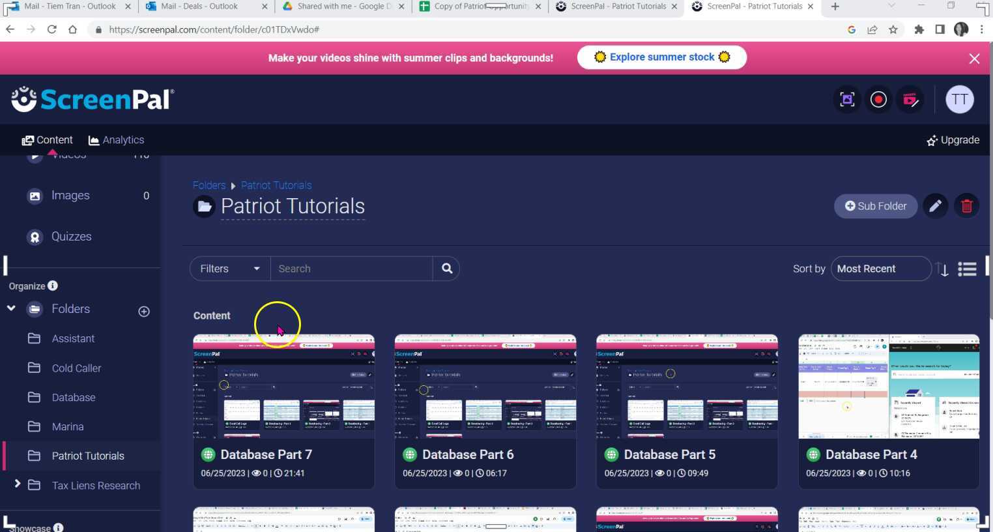Image resolution: width=993 pixels, height=532 pixels.
Task: Click the search magnifier button
Action: [x=447, y=269]
